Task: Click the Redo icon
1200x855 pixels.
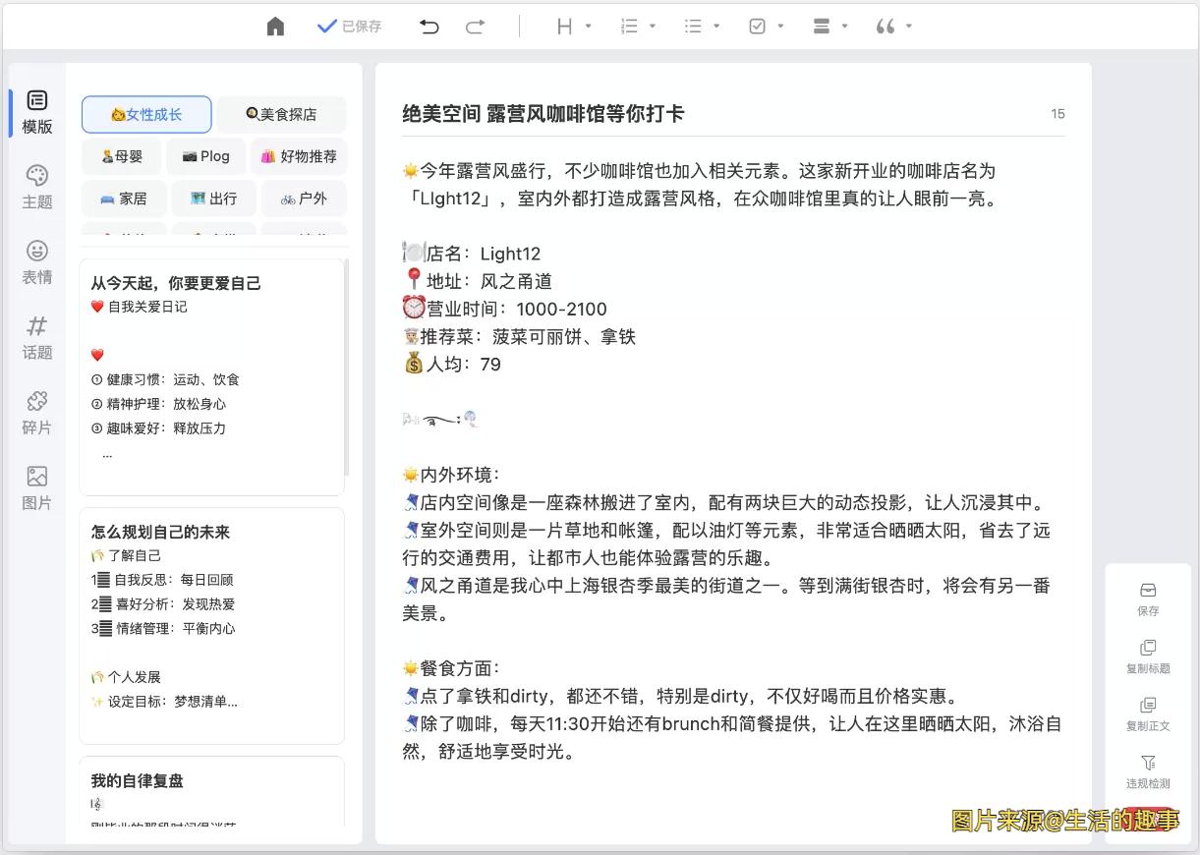Action: (x=476, y=27)
